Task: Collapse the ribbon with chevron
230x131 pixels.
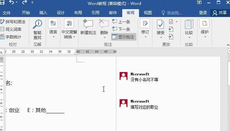Action: pyautogui.click(x=228, y=45)
